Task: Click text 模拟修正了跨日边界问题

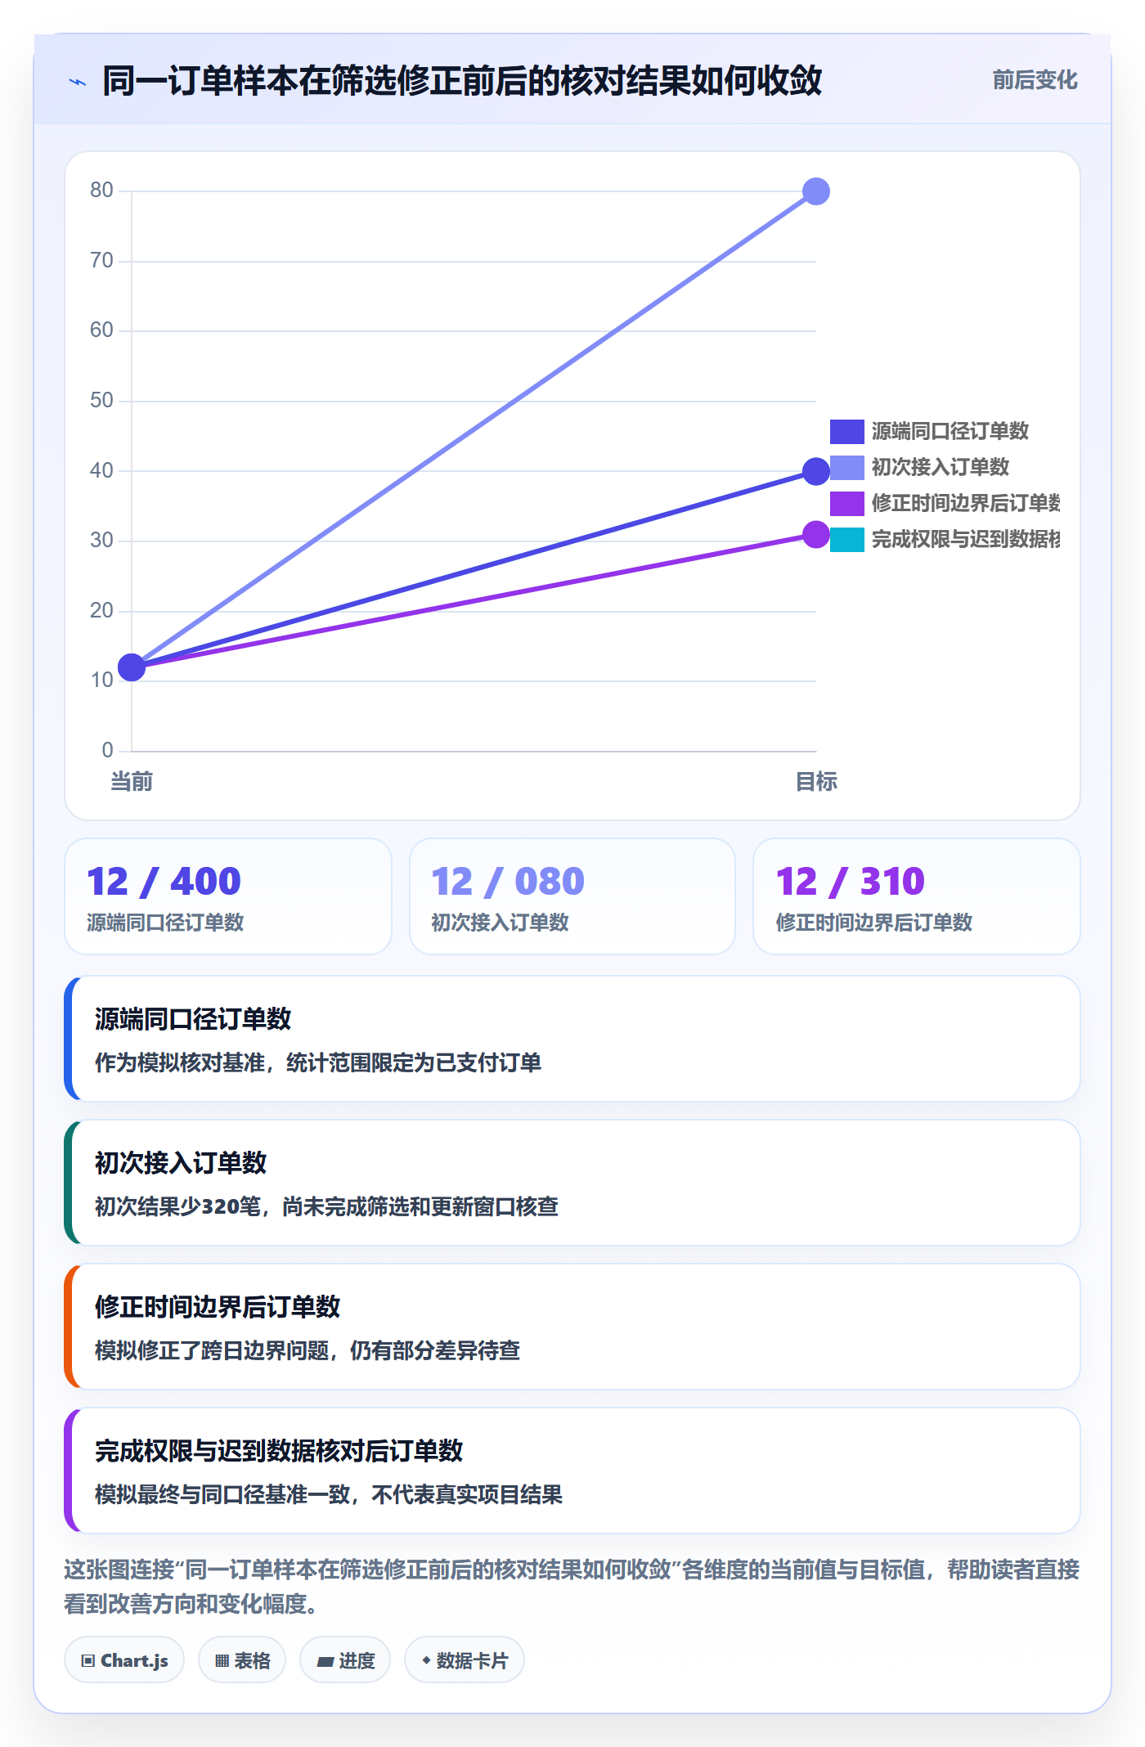Action: pyautogui.click(x=212, y=1350)
